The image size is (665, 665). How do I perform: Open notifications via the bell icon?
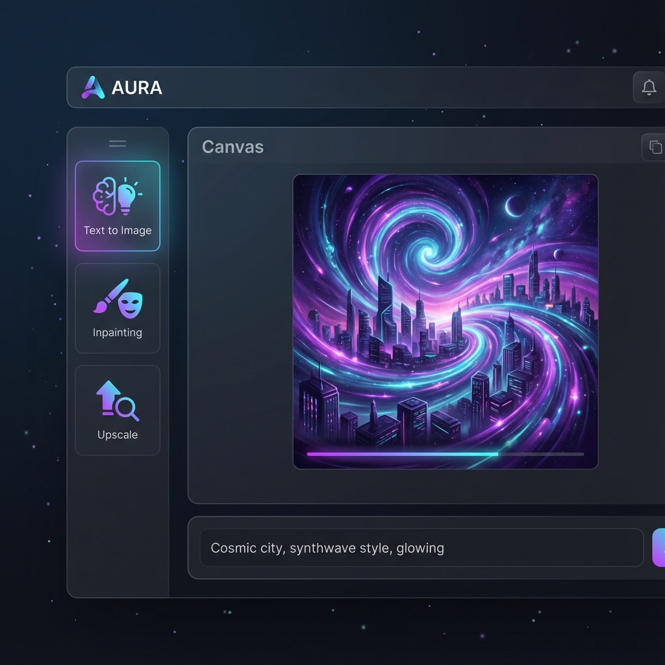(648, 87)
